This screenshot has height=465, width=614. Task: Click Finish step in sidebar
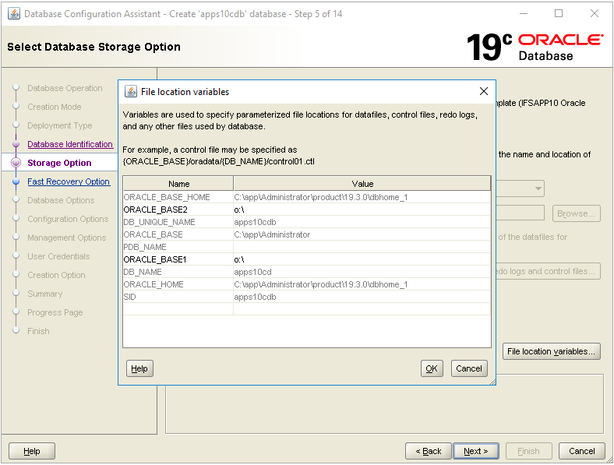coord(38,331)
